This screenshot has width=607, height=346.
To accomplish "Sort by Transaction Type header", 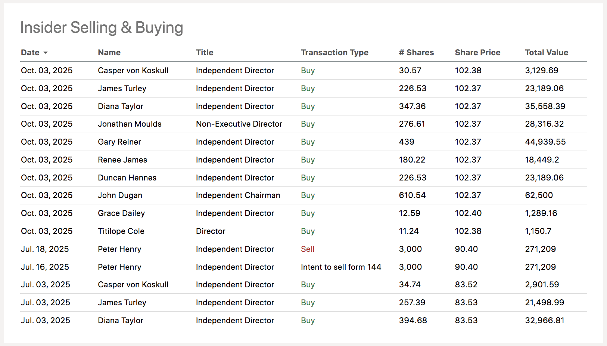I will pyautogui.click(x=334, y=53).
